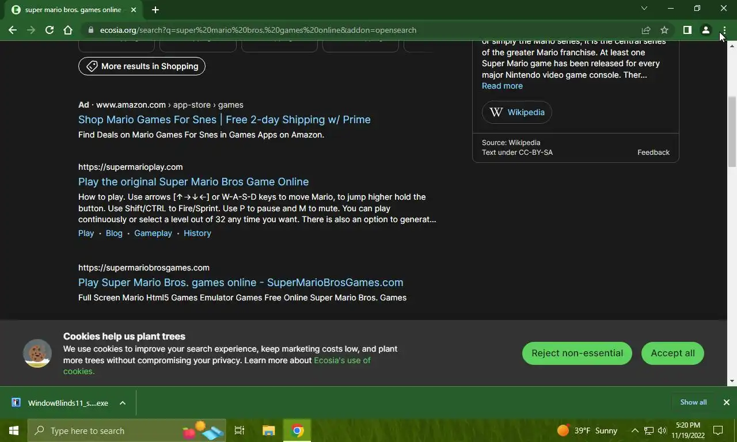Open the tab search dropdown
737x442 pixels.
coord(644,8)
